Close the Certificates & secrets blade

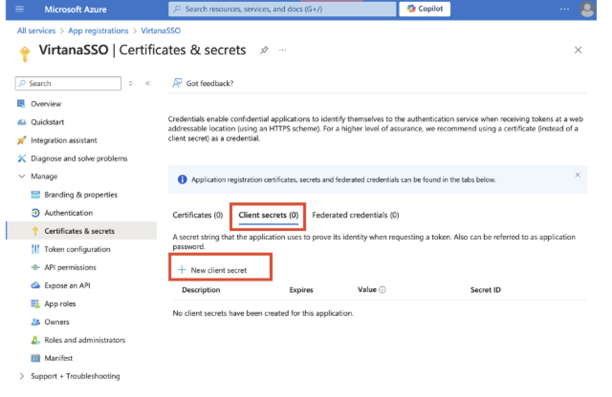pyautogui.click(x=578, y=50)
